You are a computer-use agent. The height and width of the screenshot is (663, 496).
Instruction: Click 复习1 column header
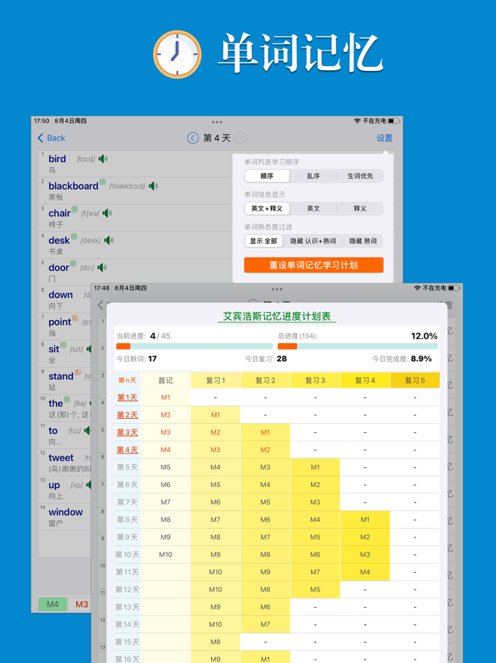click(215, 380)
